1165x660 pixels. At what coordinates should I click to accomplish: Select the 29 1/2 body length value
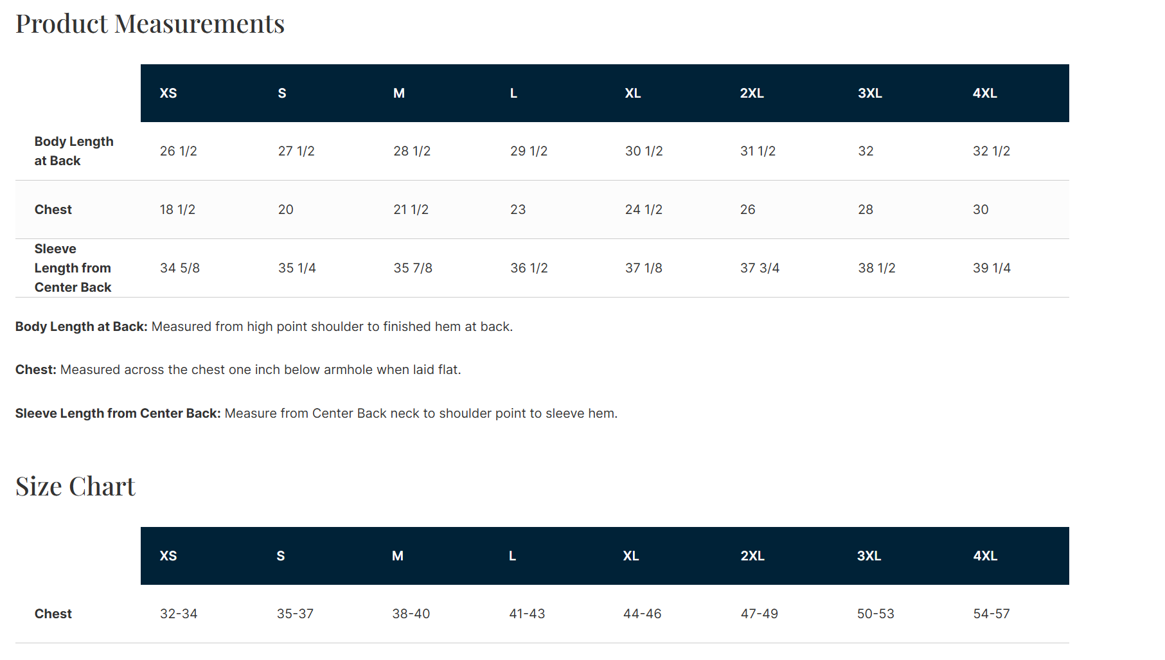(x=529, y=151)
